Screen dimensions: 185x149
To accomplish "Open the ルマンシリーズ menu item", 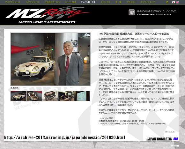I will [33, 2].
